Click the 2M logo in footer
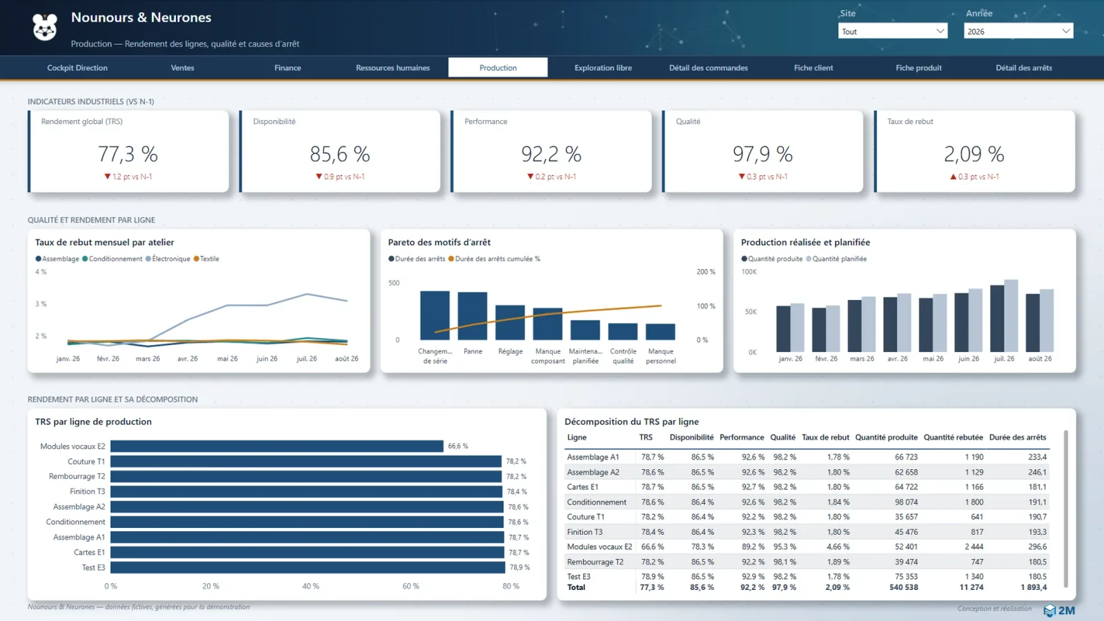The height and width of the screenshot is (621, 1104). pyautogui.click(x=1059, y=610)
